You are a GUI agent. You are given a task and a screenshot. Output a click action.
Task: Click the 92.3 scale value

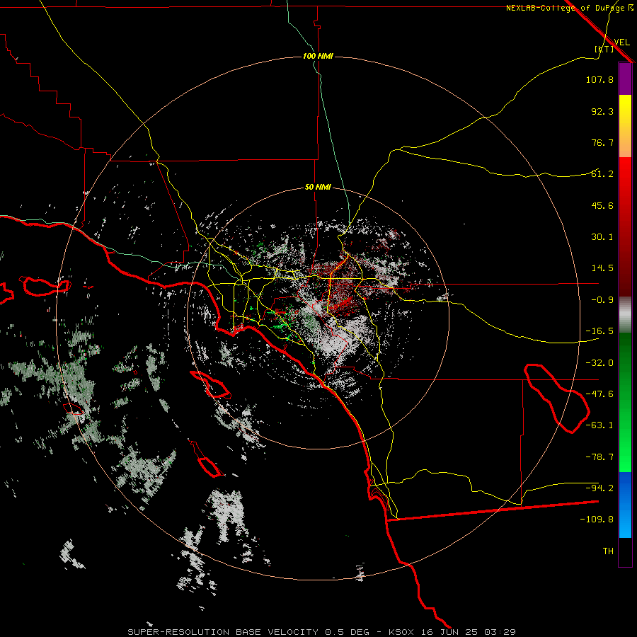tap(602, 111)
